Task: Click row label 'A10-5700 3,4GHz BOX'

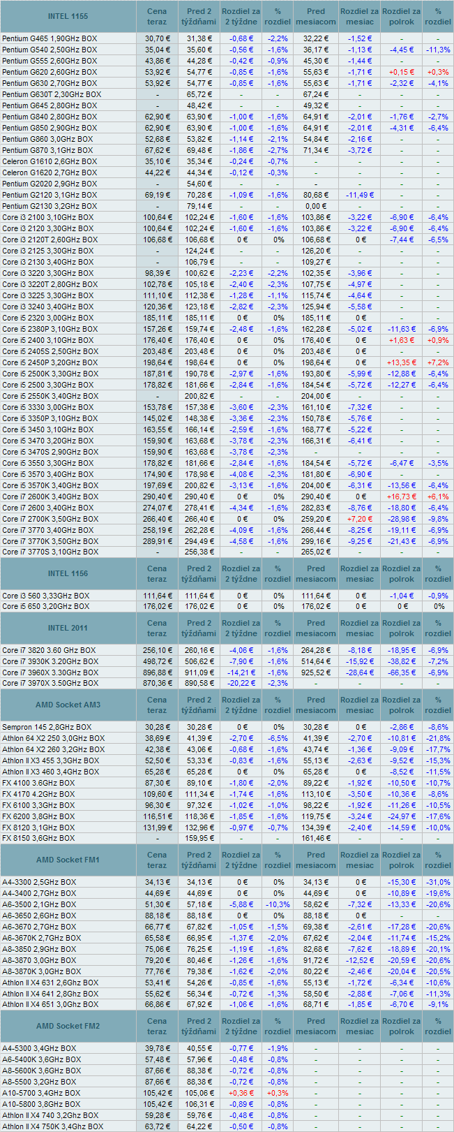Action: click(x=41, y=1093)
